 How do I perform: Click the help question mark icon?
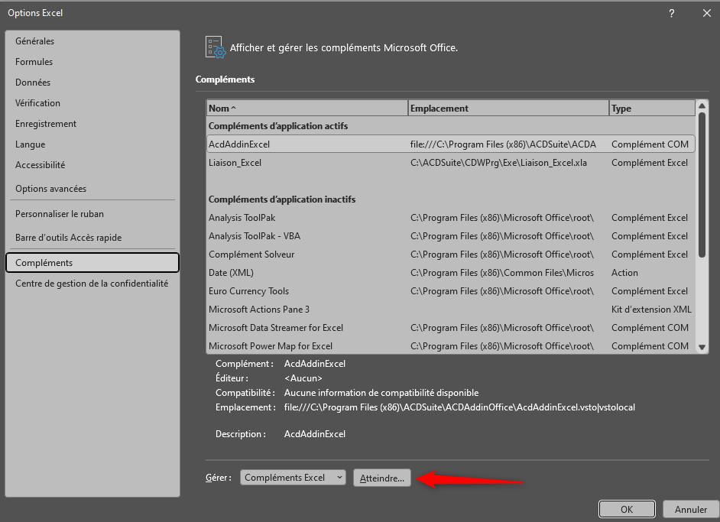[672, 13]
